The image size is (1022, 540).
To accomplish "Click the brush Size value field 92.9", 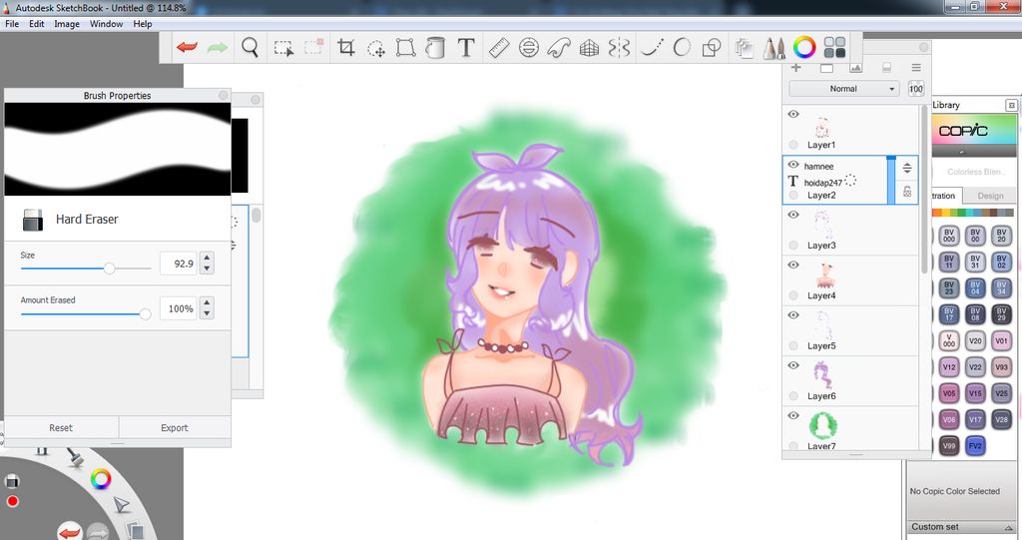I will point(179,264).
